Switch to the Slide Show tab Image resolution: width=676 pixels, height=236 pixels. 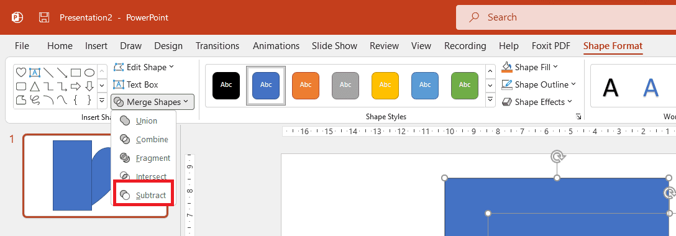click(334, 46)
